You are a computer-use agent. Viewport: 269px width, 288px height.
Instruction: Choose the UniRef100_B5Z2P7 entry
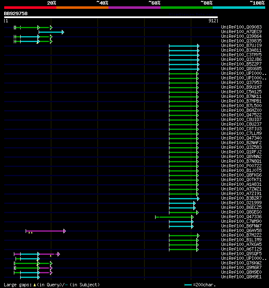[241, 64]
